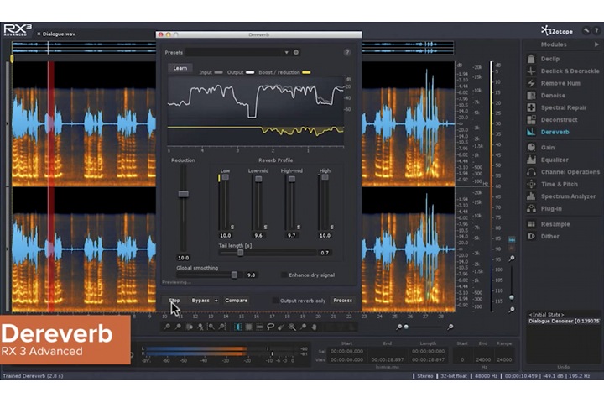Screen dimensions: 604x403
Task: Collapse the Modules panel arrow
Action: tap(596, 44)
